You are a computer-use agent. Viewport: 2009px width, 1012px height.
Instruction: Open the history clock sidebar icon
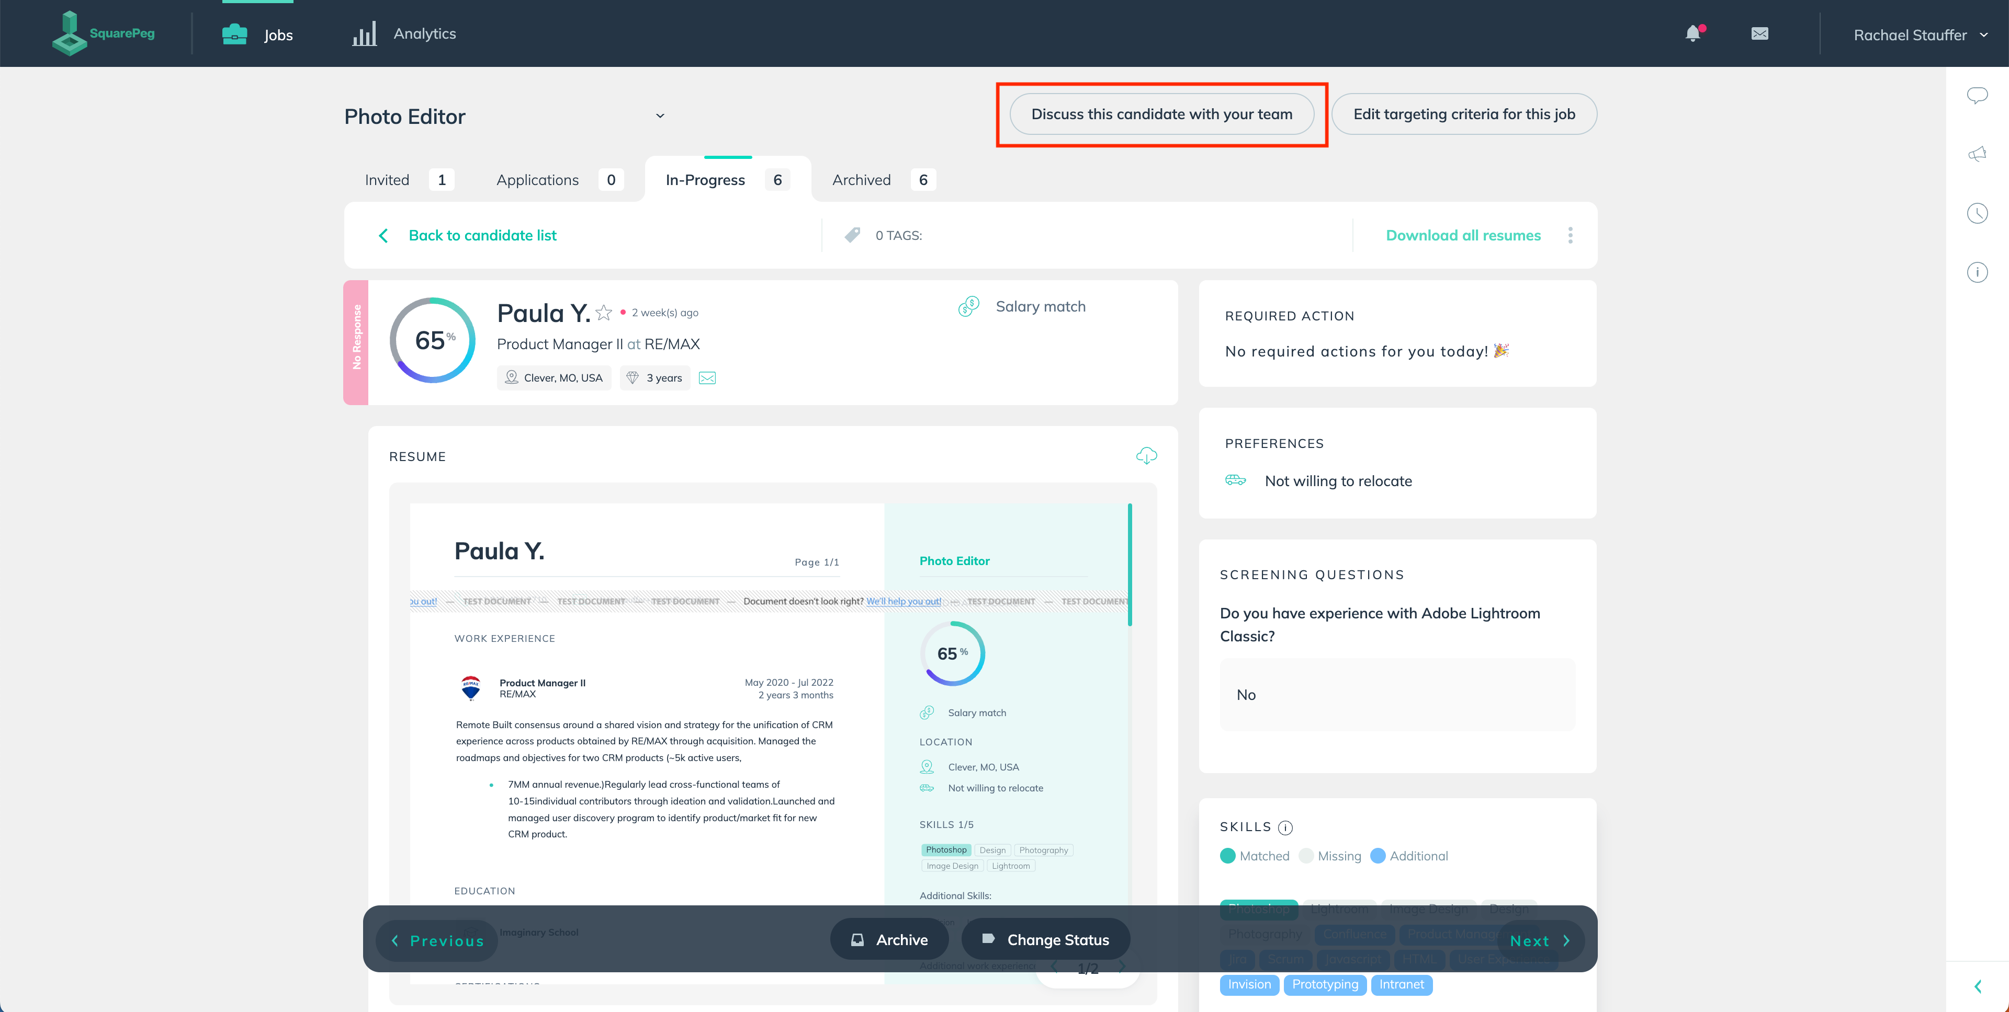tap(1977, 213)
